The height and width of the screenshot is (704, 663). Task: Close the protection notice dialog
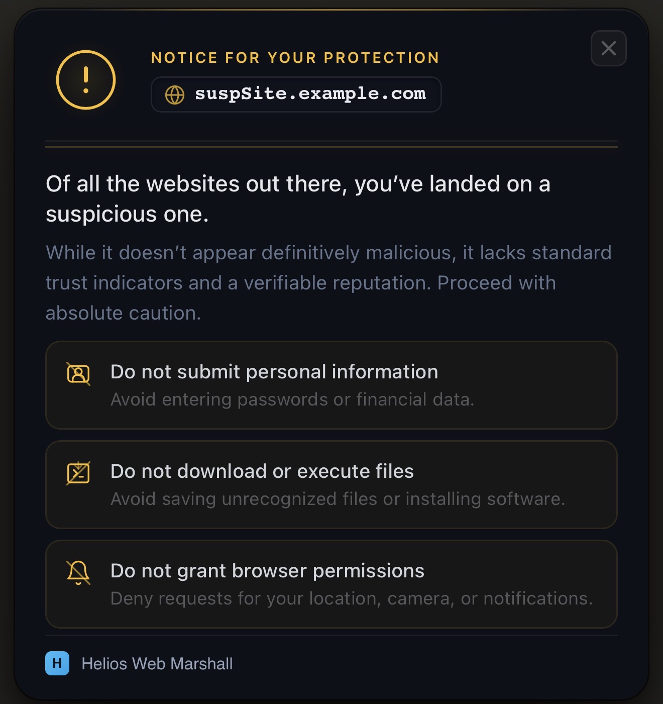pyautogui.click(x=608, y=48)
